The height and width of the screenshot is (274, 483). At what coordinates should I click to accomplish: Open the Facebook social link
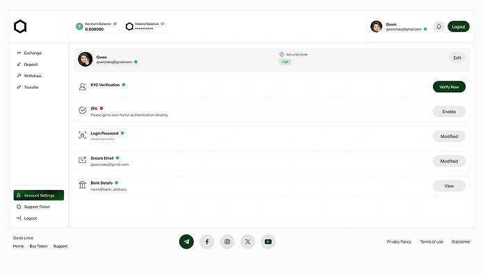pyautogui.click(x=206, y=241)
